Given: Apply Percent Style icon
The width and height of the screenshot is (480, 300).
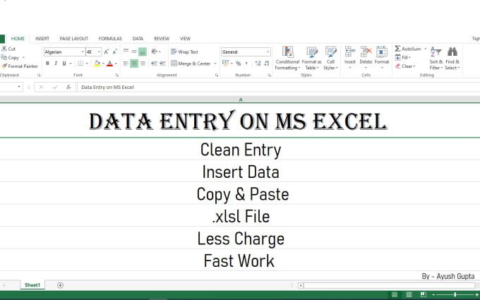Looking at the screenshot, I should pyautogui.click(x=239, y=64).
